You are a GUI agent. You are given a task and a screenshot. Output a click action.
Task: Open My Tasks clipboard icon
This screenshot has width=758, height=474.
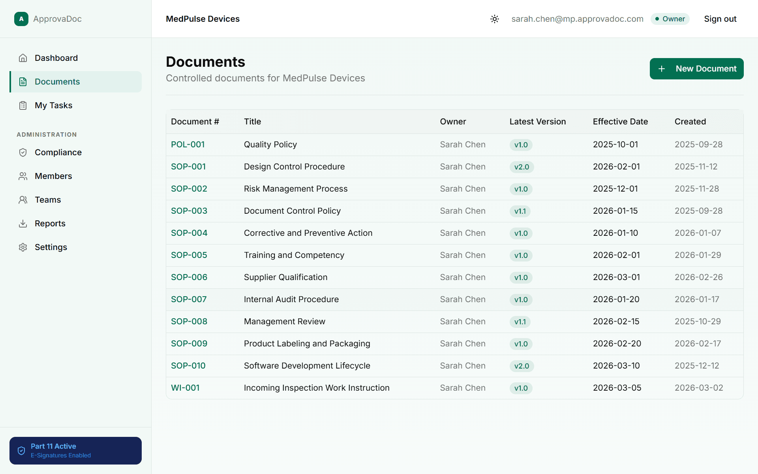[23, 105]
